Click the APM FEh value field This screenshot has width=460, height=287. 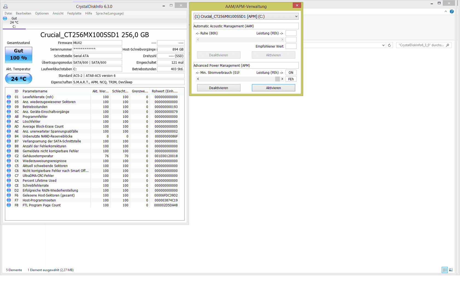[291, 79]
